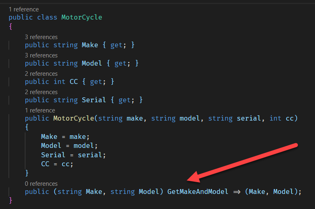Click MotorCycle class name in class declaration
The height and width of the screenshot is (209, 315).
(x=82, y=17)
